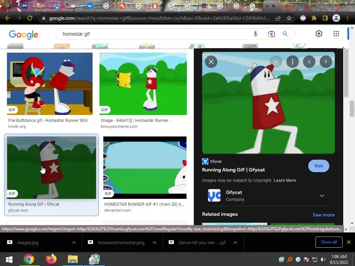Go back with browser back arrow
This screenshot has height=266, width=355.
(8, 18)
